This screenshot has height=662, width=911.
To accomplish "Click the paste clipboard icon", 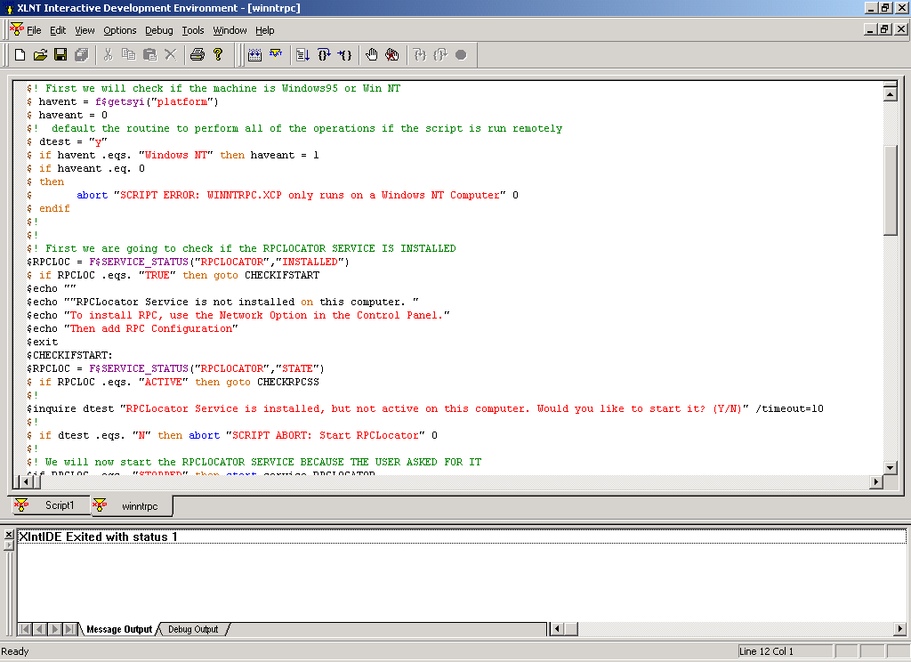I will [149, 54].
